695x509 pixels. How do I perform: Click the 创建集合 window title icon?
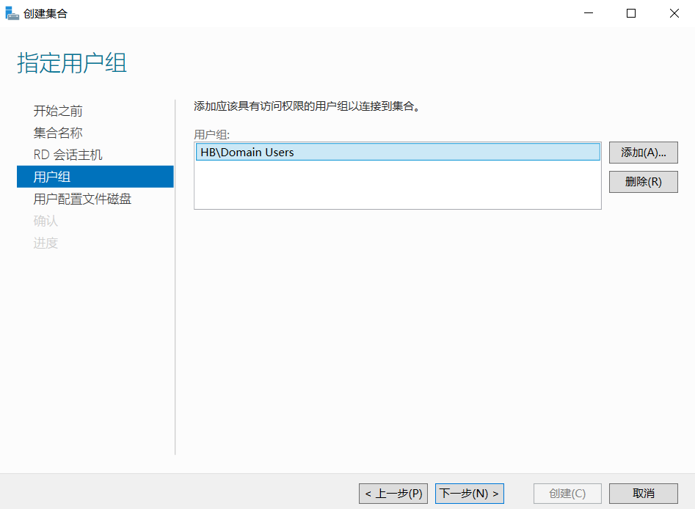click(12, 13)
